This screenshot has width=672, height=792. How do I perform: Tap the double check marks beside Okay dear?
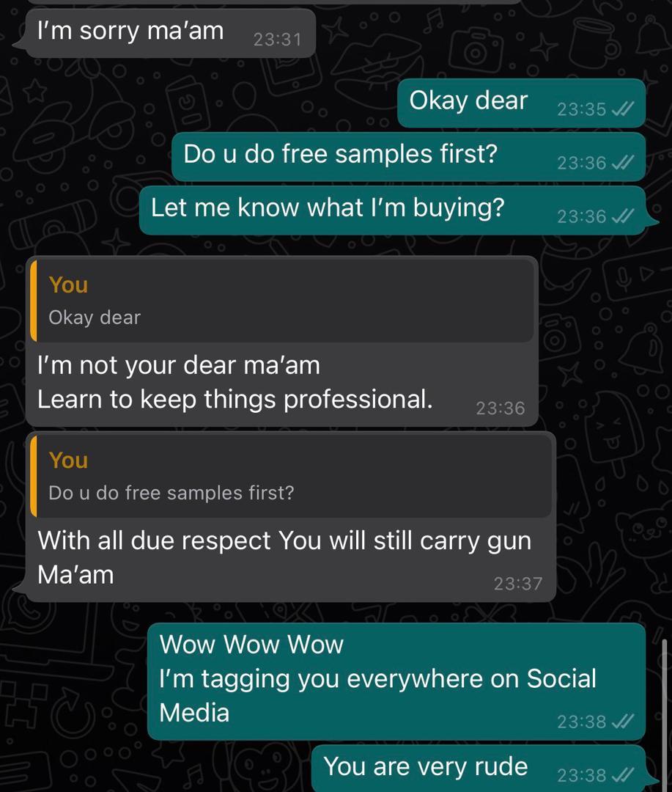point(622,109)
